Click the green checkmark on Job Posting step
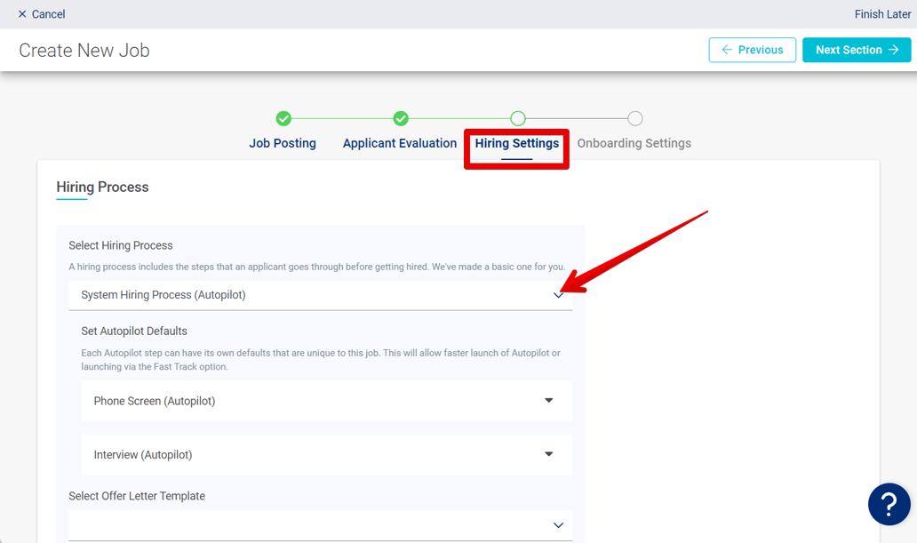Viewport: 917px width, 543px height. click(283, 117)
